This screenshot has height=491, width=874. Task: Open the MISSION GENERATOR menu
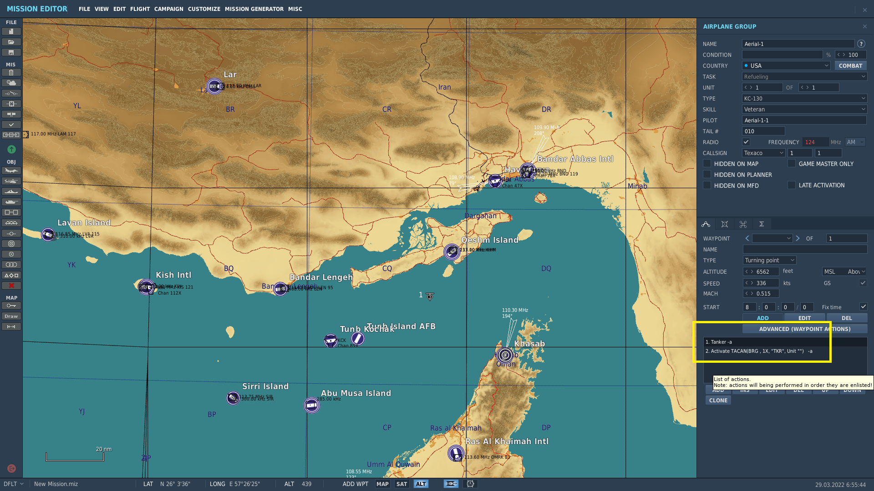pos(254,9)
